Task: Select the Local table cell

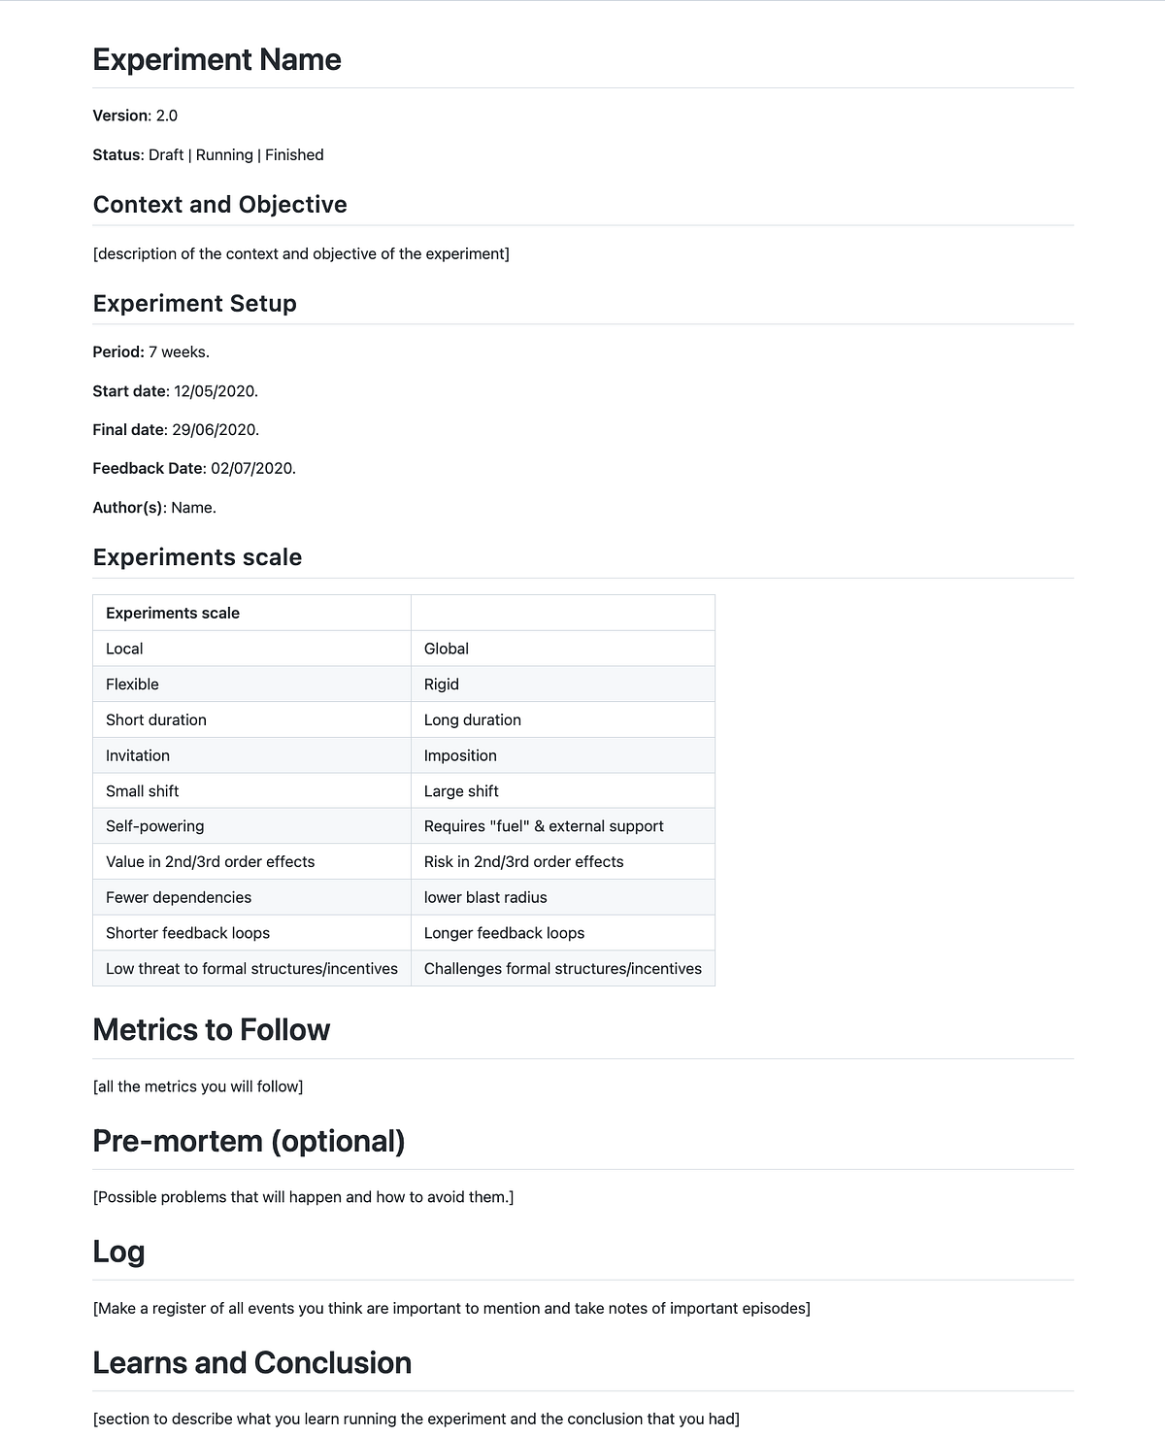Action: (x=252, y=649)
